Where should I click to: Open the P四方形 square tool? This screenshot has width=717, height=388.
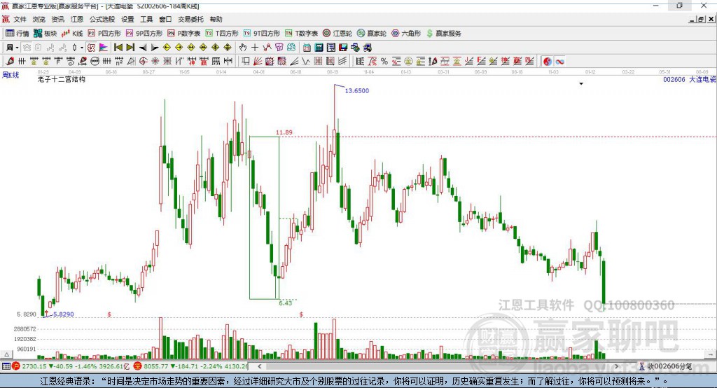click(104, 34)
